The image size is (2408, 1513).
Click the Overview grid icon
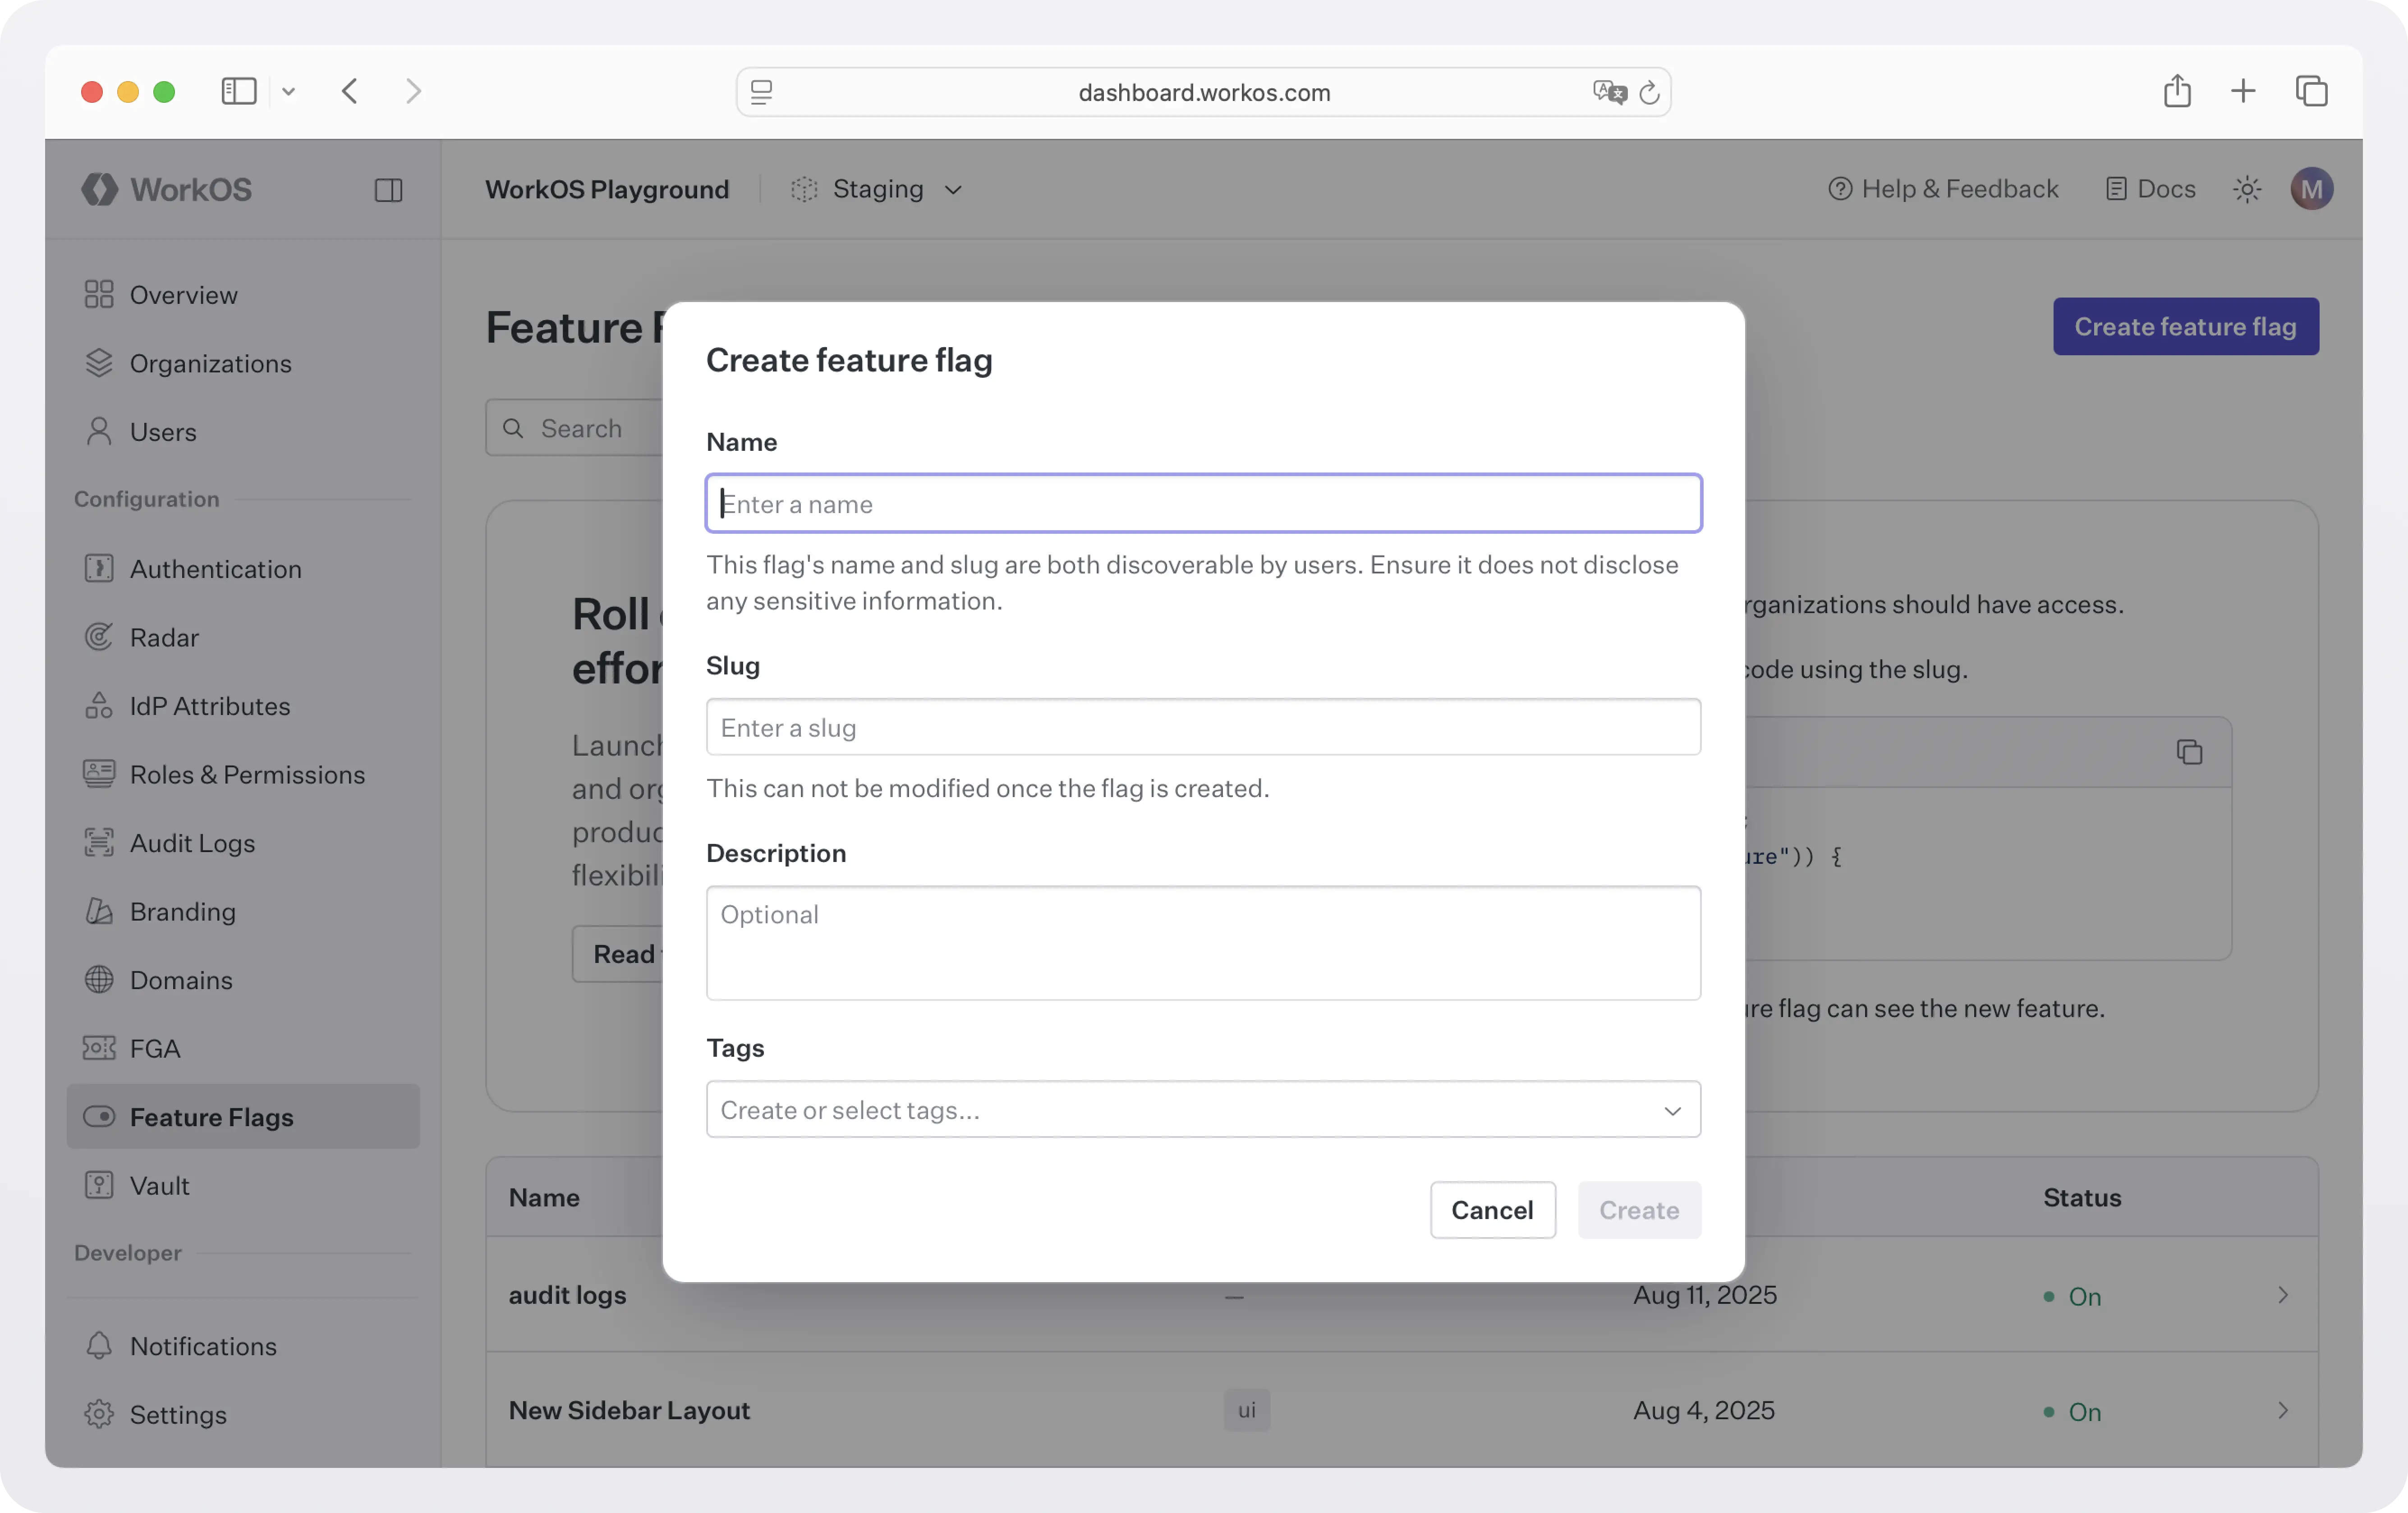tap(99, 294)
